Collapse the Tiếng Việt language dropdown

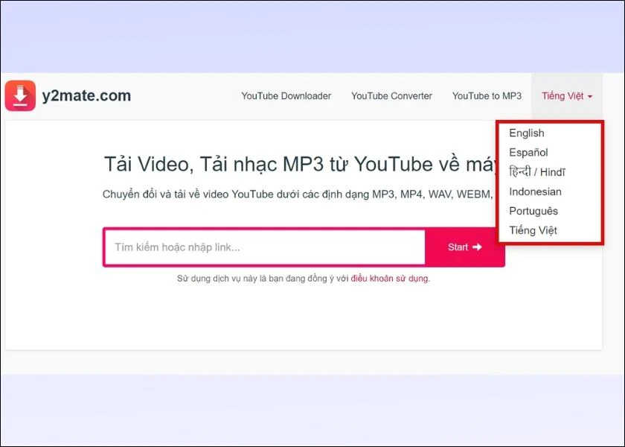(x=567, y=96)
